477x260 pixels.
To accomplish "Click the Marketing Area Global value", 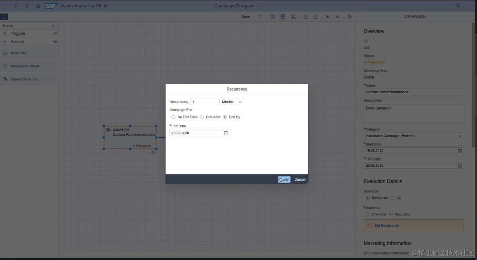I will tap(369, 77).
